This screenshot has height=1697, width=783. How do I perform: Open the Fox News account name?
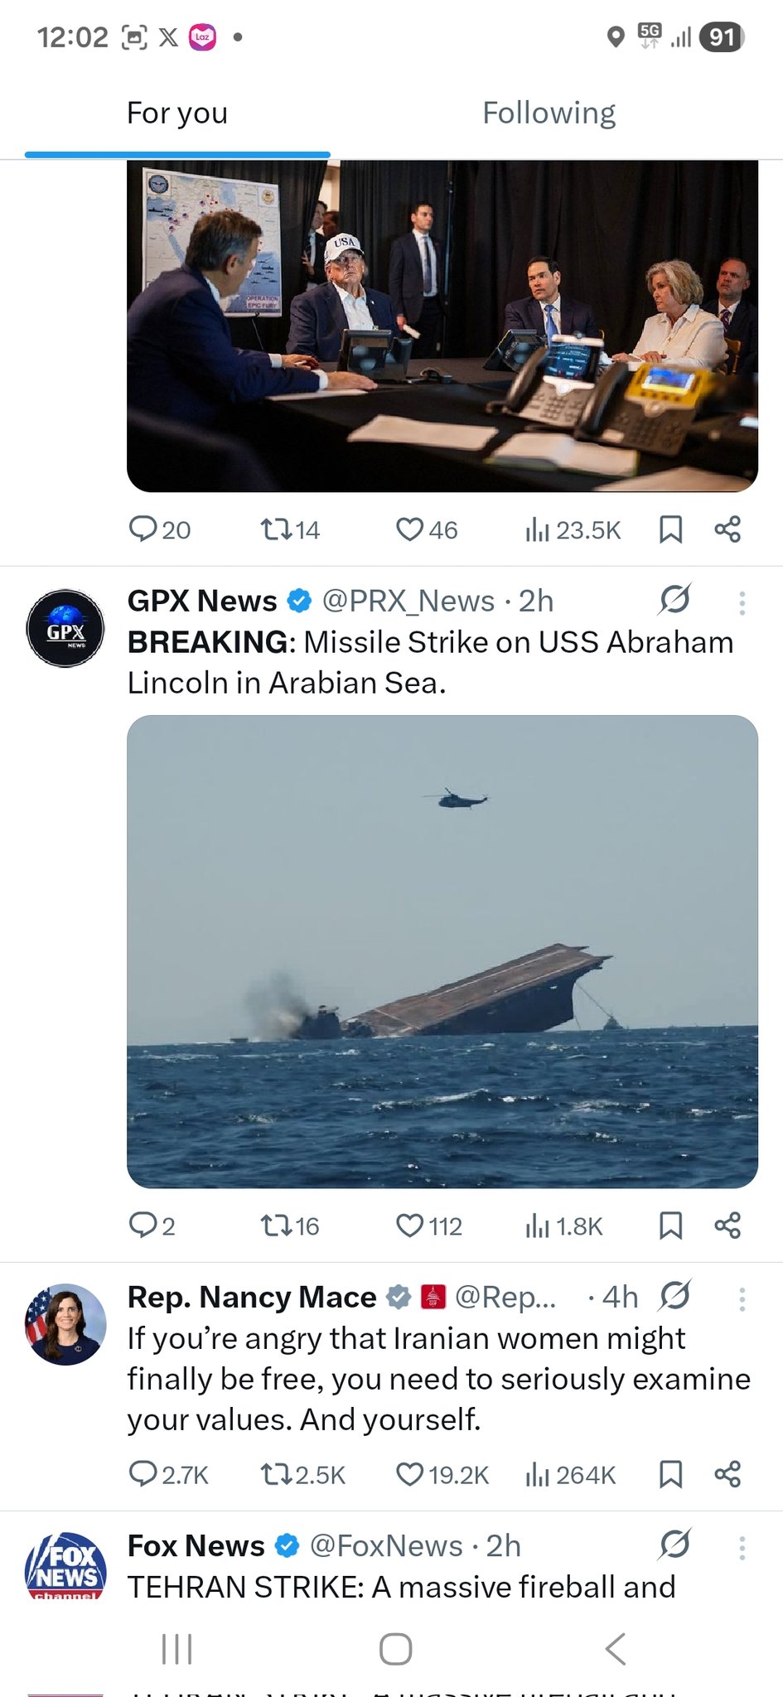click(196, 1545)
